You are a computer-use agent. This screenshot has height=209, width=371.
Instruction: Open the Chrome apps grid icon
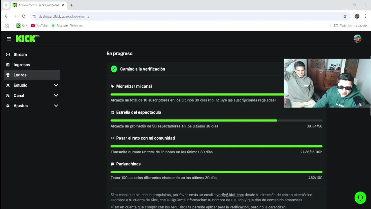pos(7,26)
